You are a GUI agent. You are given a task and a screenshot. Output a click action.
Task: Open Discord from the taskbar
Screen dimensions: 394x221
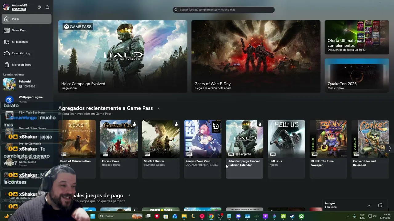tap(238, 216)
